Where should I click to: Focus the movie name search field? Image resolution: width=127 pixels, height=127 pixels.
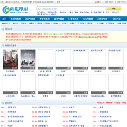click(x=72, y=9)
